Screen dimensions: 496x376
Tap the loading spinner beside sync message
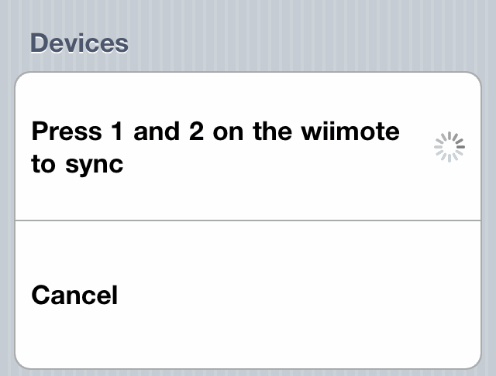(449, 147)
